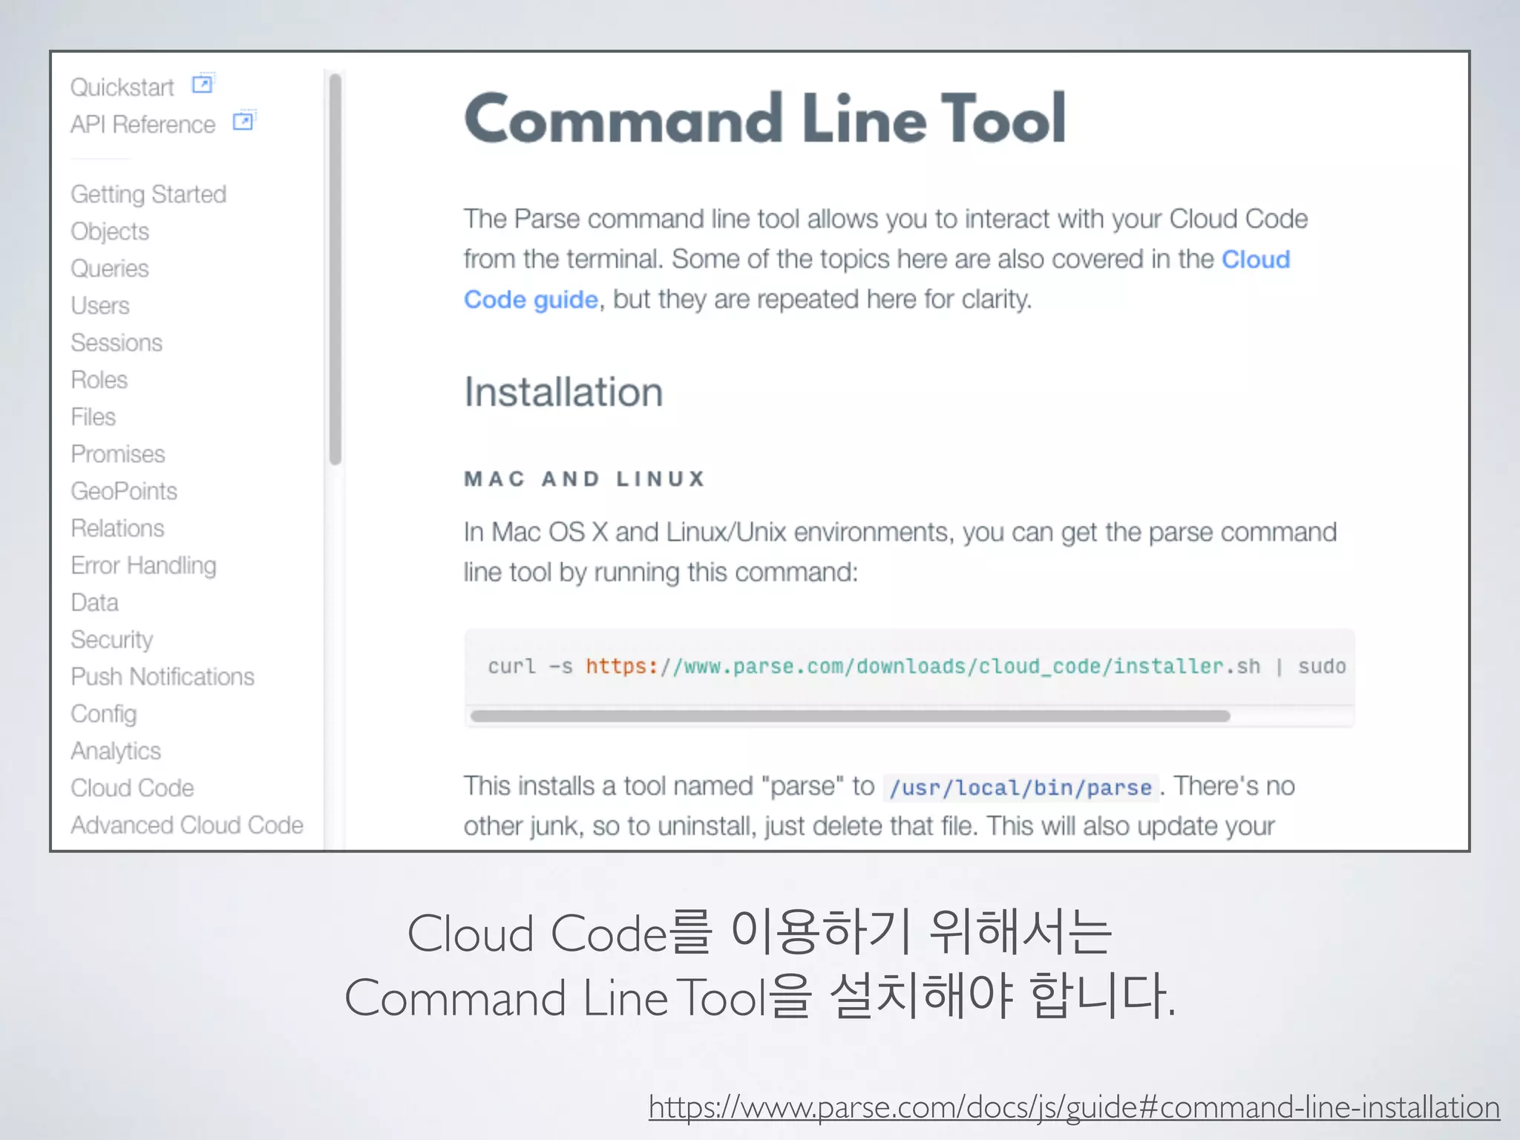Viewport: 1520px width, 1140px height.
Task: Open the Sessions section
Action: click(117, 343)
